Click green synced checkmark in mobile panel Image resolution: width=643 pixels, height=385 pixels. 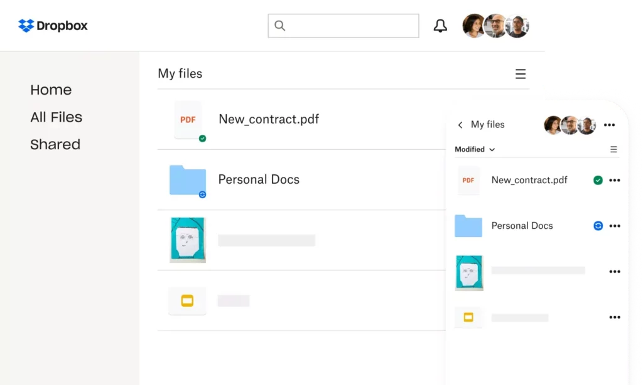coord(598,180)
